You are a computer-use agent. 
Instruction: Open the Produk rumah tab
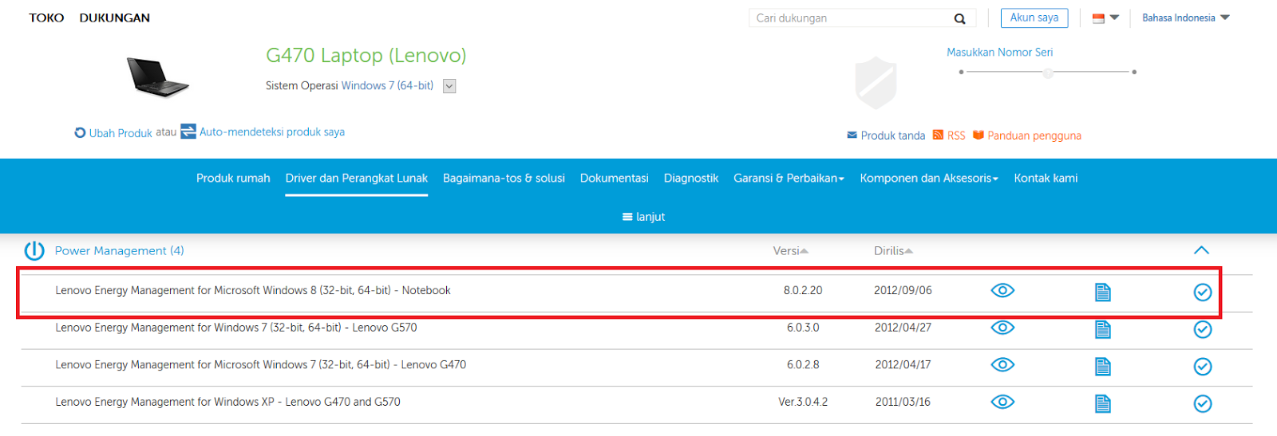click(233, 178)
